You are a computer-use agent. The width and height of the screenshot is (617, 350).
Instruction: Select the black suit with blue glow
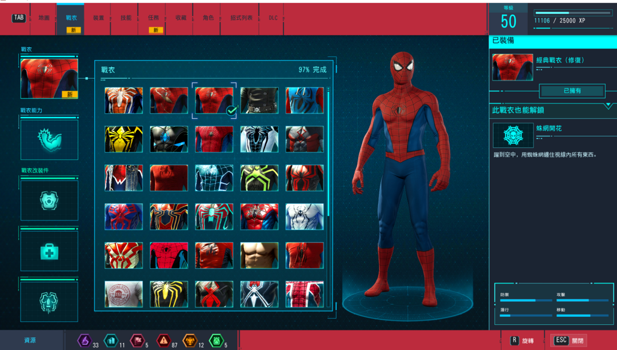pyautogui.click(x=169, y=139)
